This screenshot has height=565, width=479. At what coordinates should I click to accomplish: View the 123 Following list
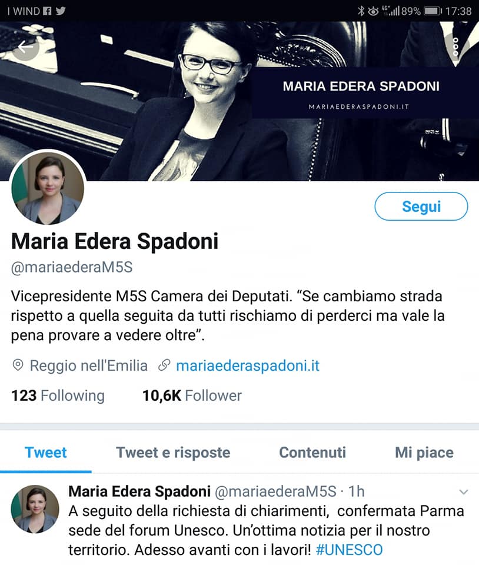coord(58,395)
